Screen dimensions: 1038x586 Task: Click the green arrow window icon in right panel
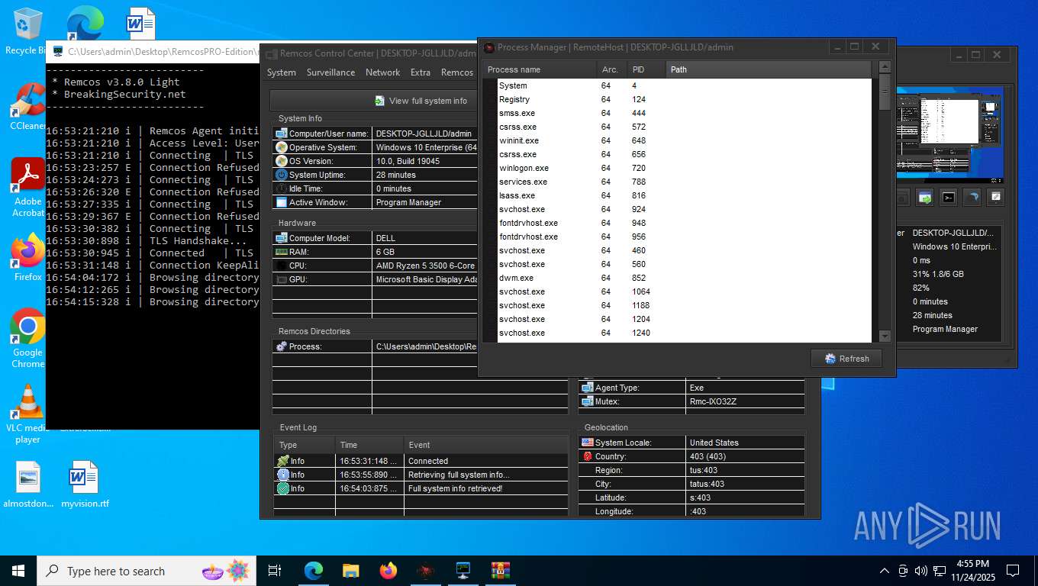925,198
